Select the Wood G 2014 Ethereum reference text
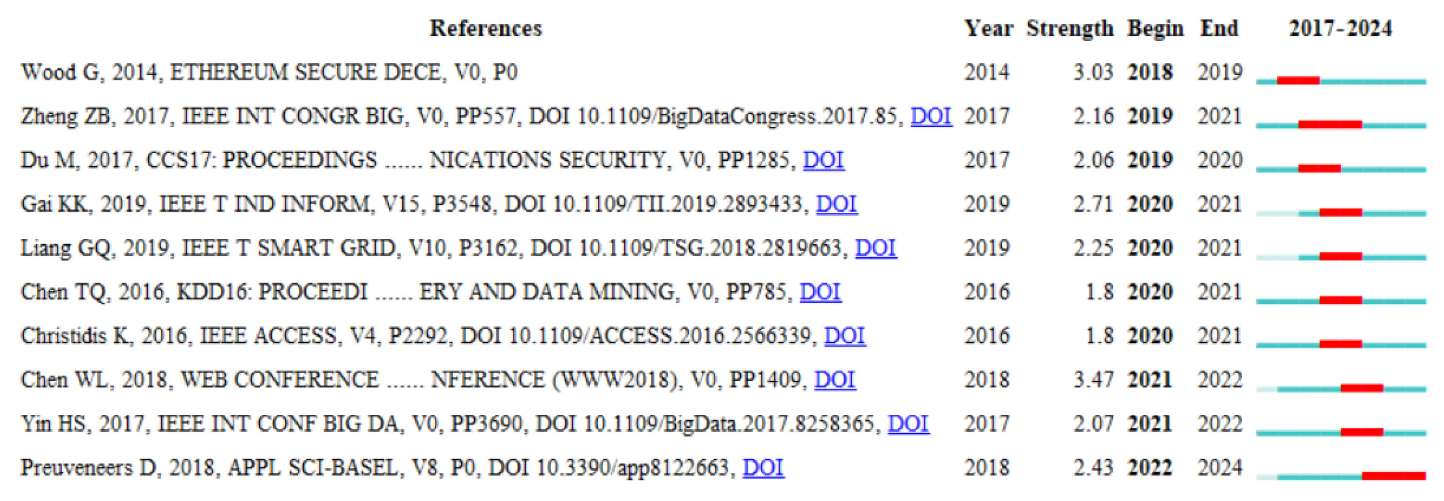Viewport: 1444px width, 501px height. click(x=269, y=73)
